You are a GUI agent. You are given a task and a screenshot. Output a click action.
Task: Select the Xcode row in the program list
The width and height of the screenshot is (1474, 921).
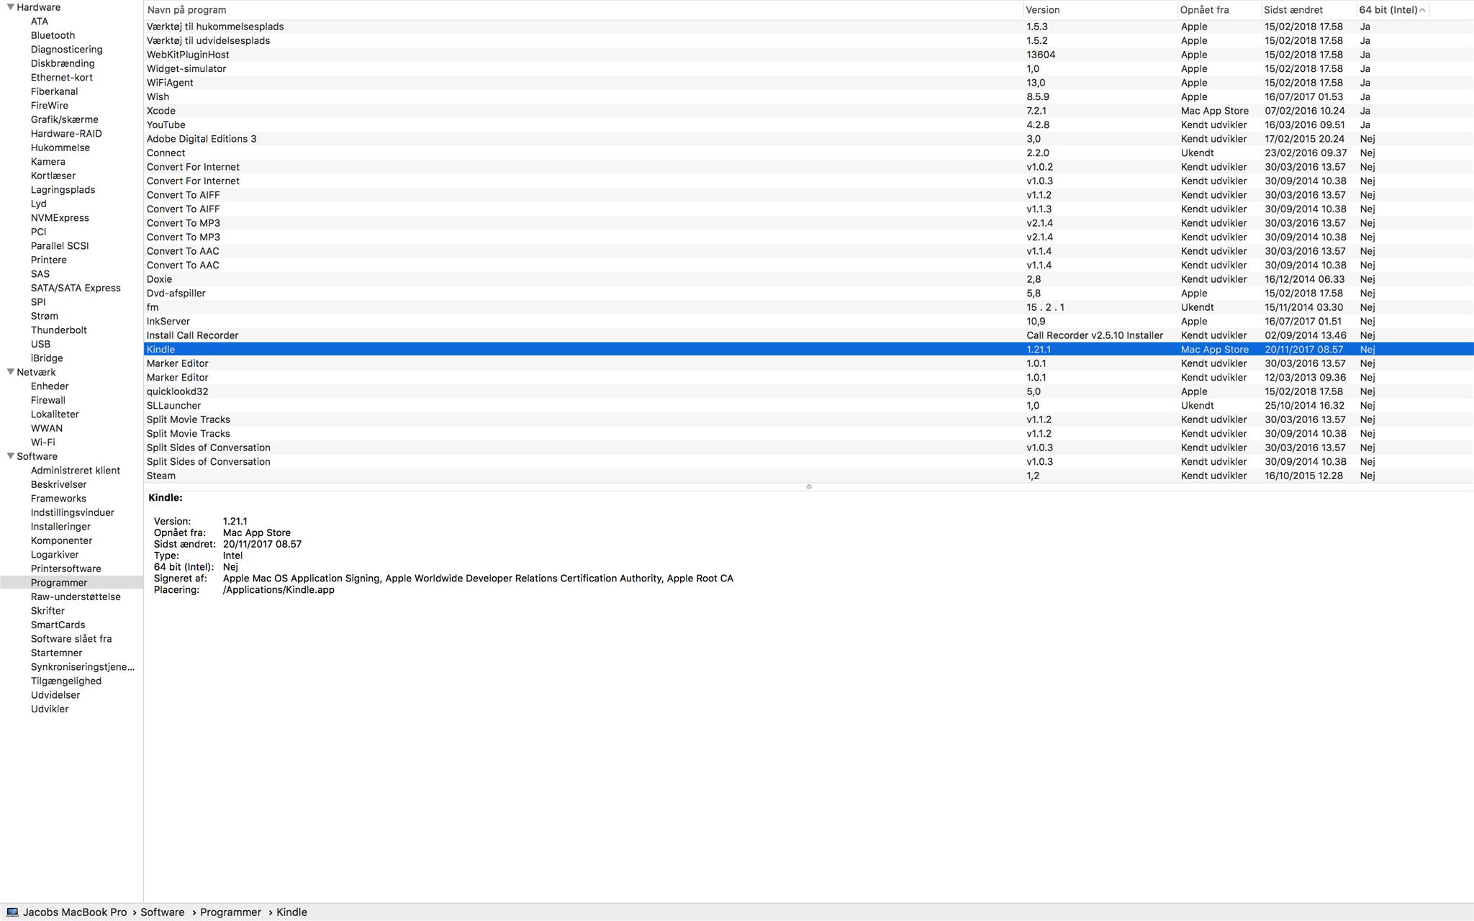click(161, 111)
